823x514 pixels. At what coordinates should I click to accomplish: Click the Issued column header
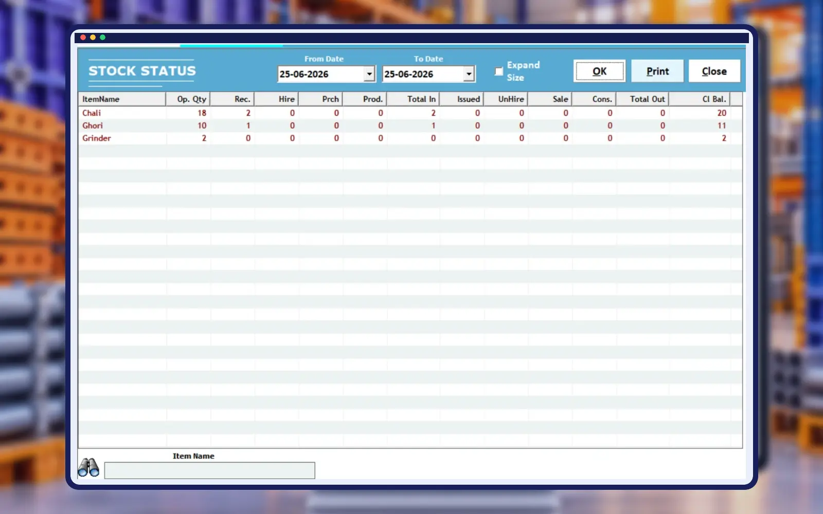coord(462,99)
